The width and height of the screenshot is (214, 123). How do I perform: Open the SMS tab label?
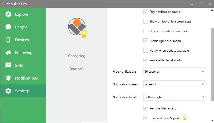point(19,65)
